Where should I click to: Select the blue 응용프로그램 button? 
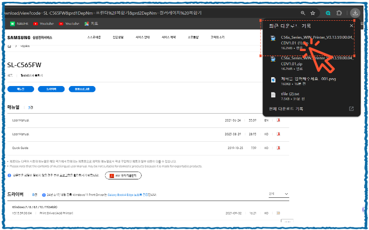click(82, 89)
